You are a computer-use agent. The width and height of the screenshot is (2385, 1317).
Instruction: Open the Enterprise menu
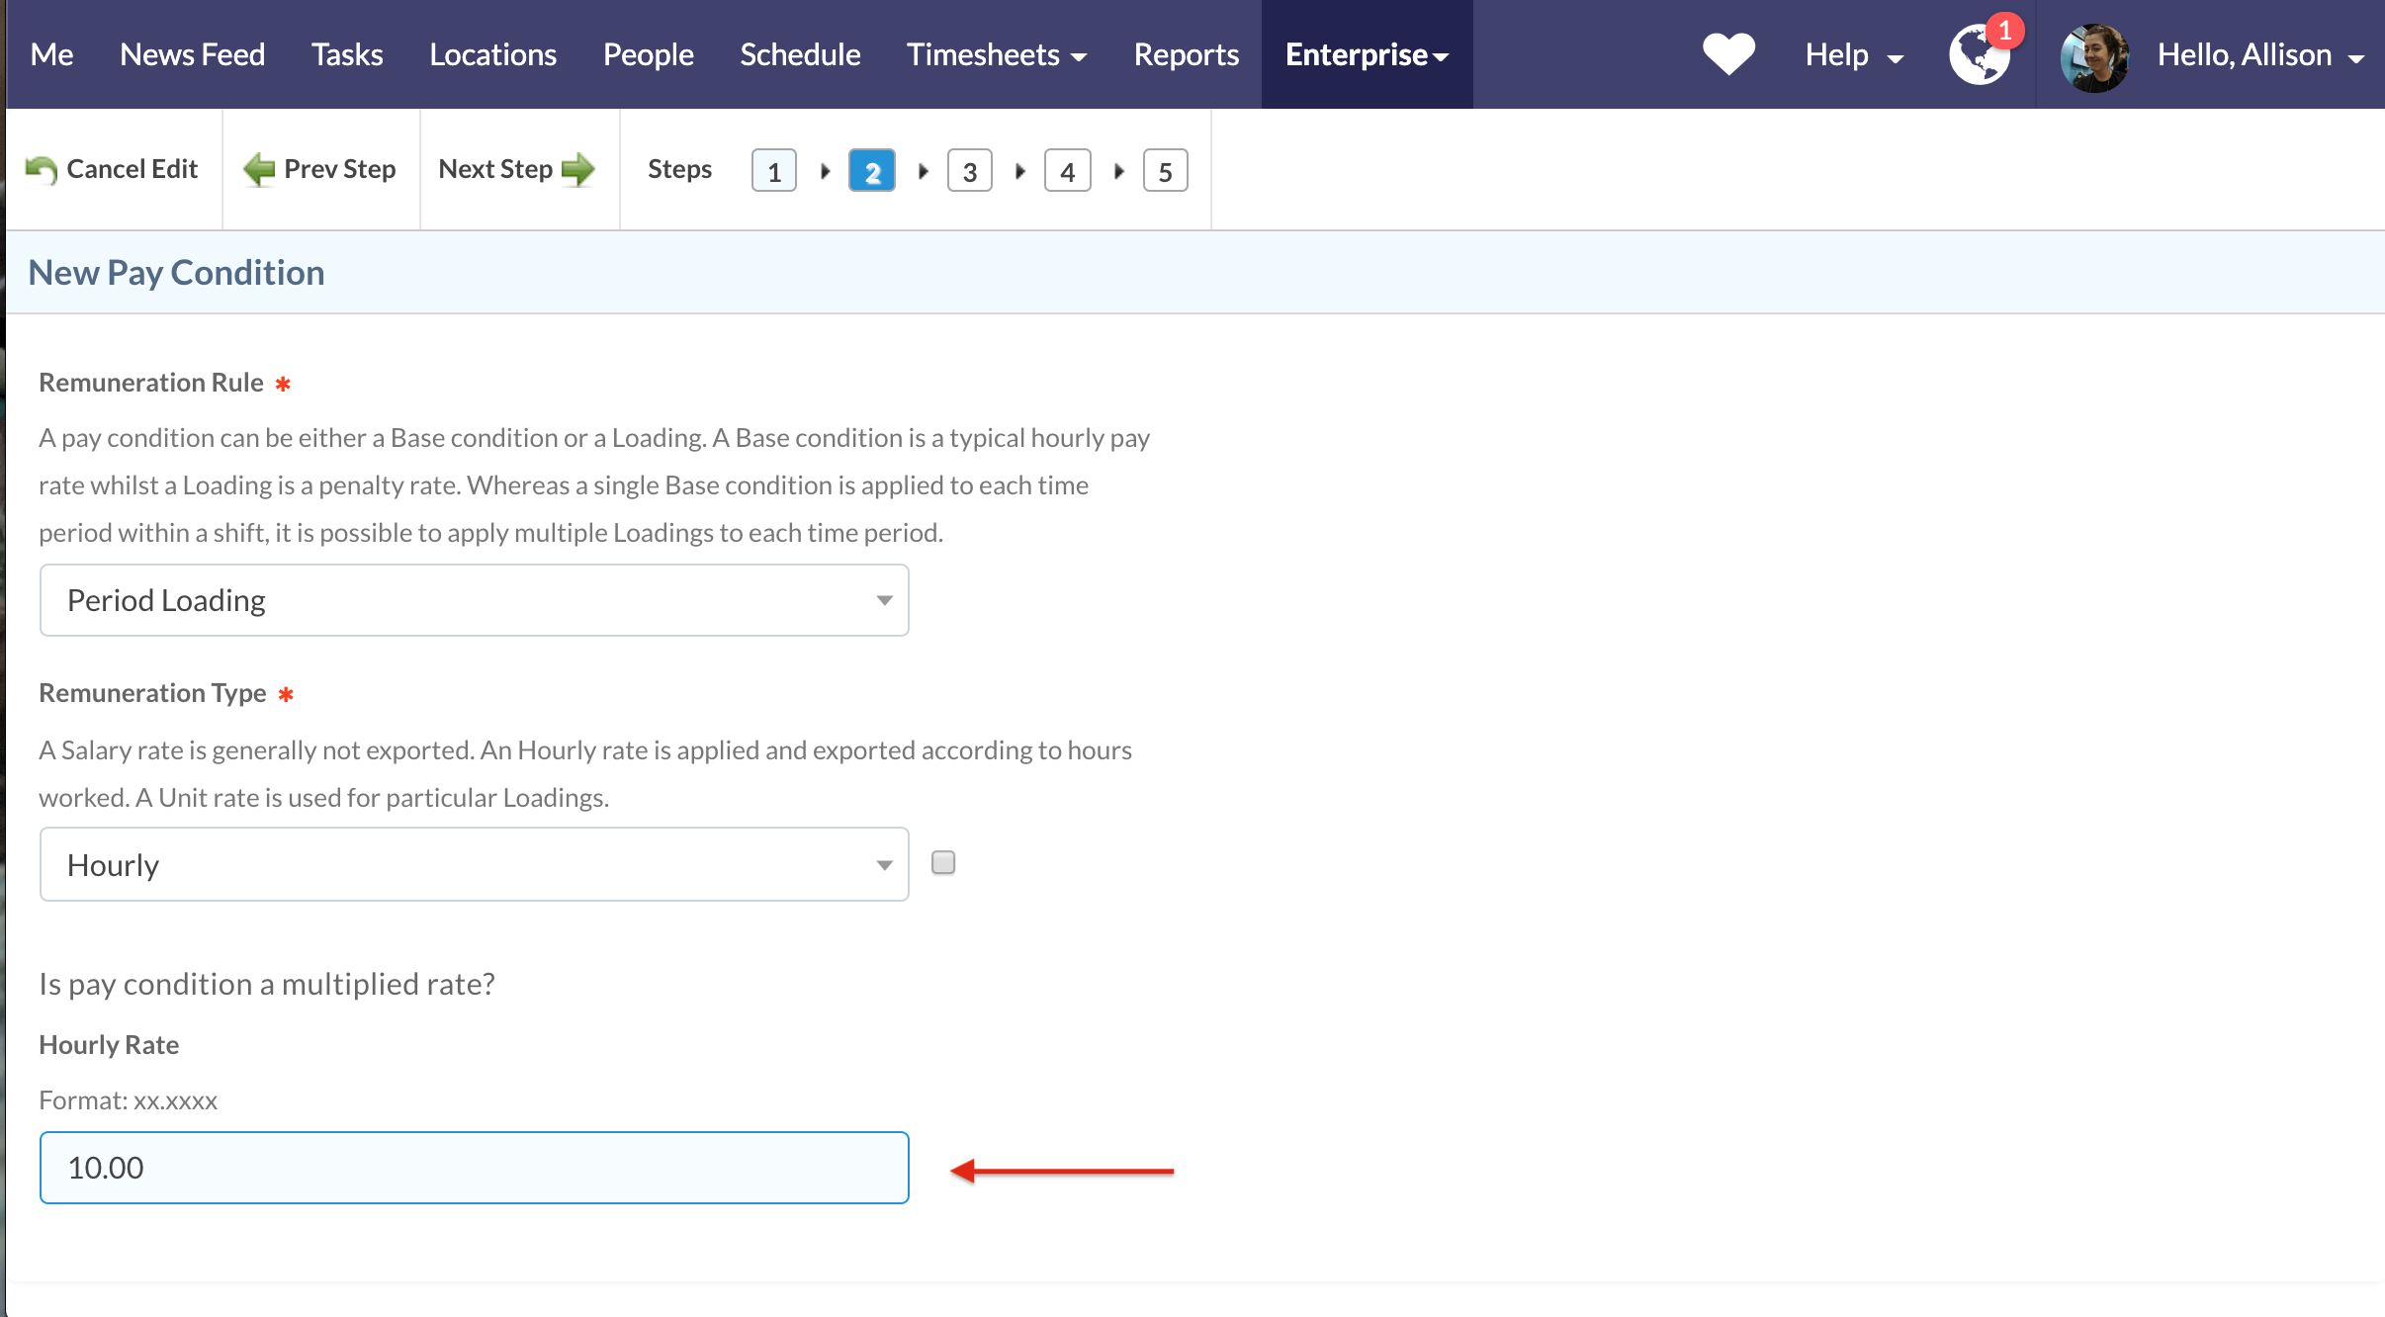[1366, 55]
